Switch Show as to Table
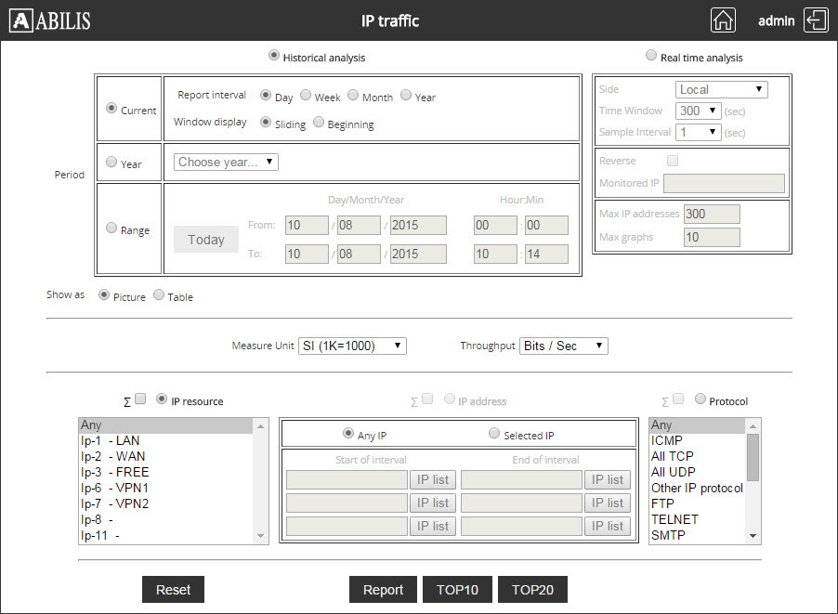838x614 pixels. pos(159,295)
